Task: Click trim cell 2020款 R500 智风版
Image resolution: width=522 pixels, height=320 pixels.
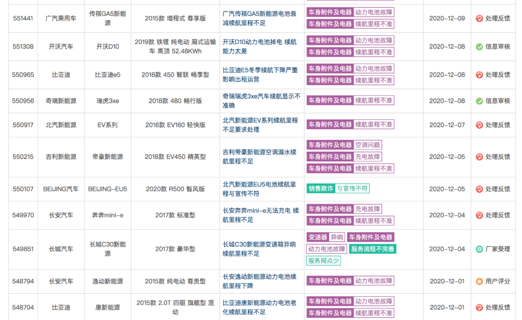Action: coord(175,189)
